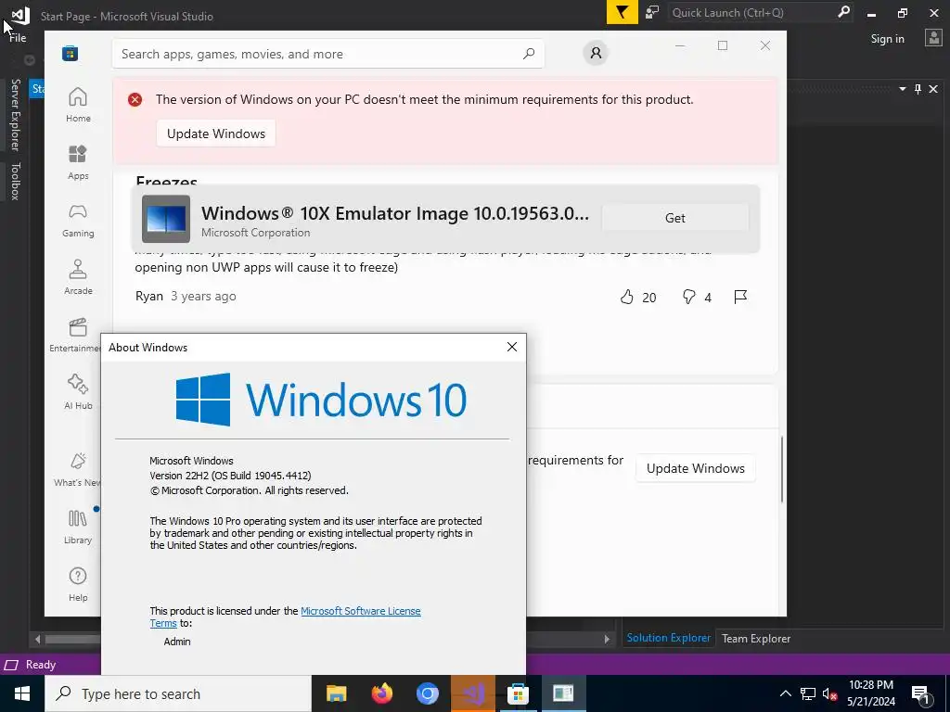
Task: Report Ryan's review with flag icon
Action: [x=739, y=297]
